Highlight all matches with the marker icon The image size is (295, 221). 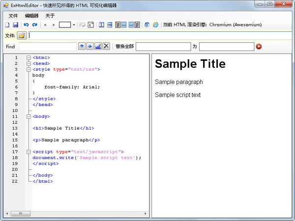coord(98,46)
